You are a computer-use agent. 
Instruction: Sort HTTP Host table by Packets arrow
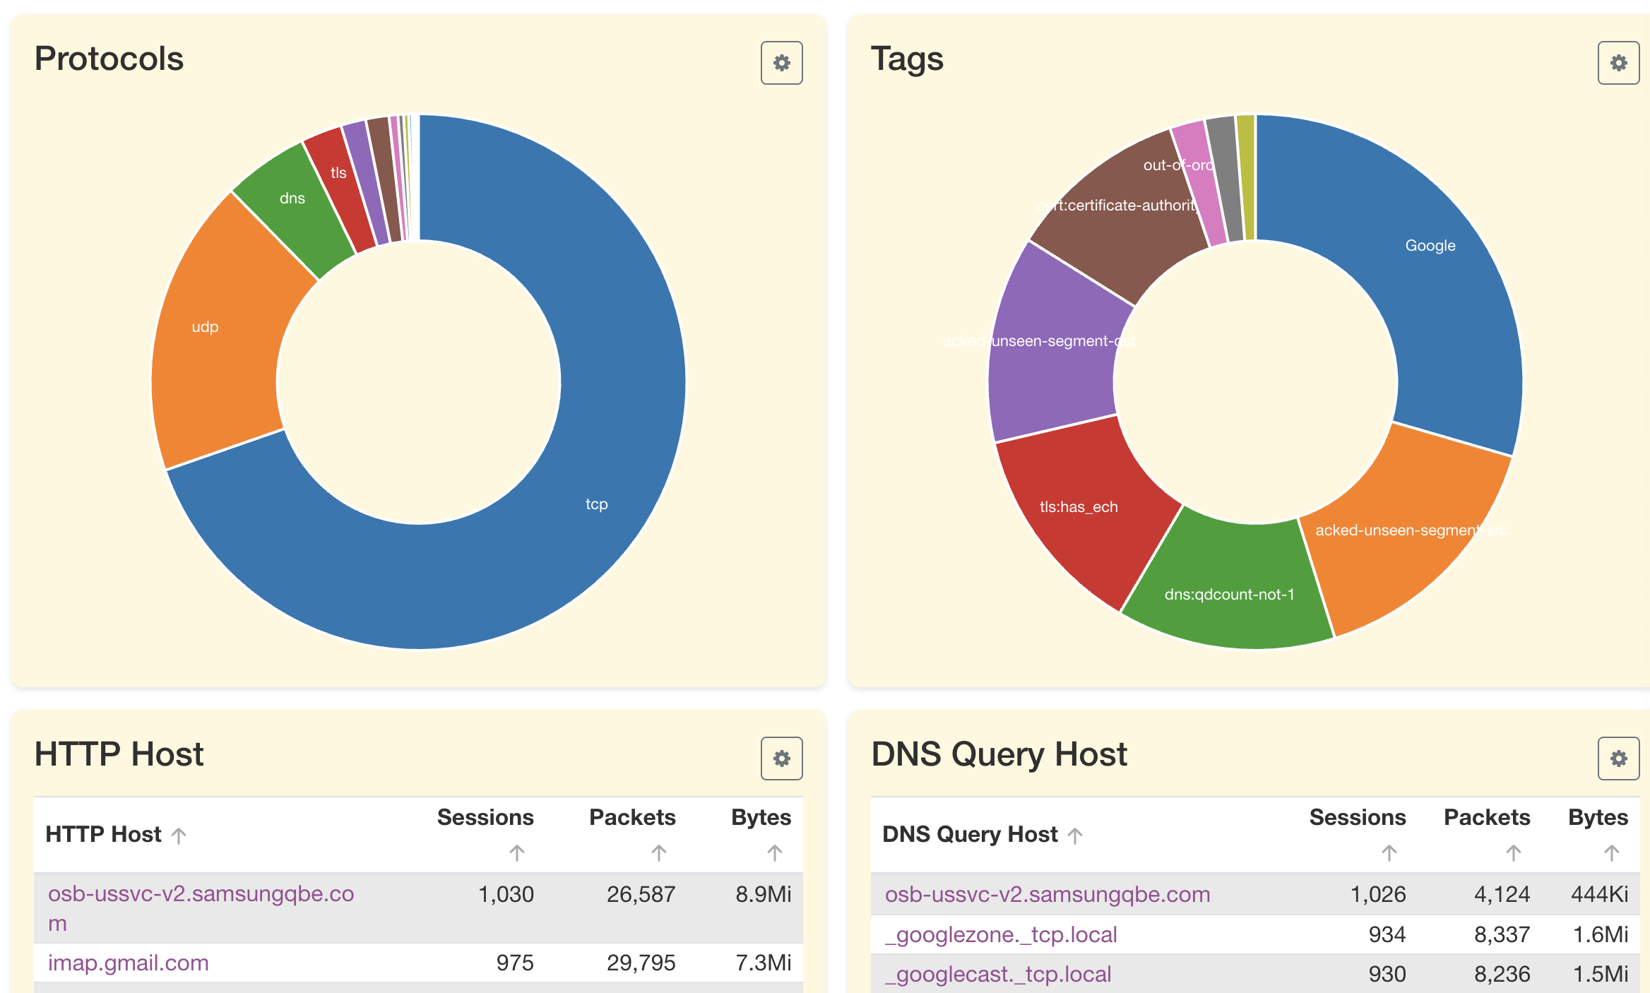(658, 853)
